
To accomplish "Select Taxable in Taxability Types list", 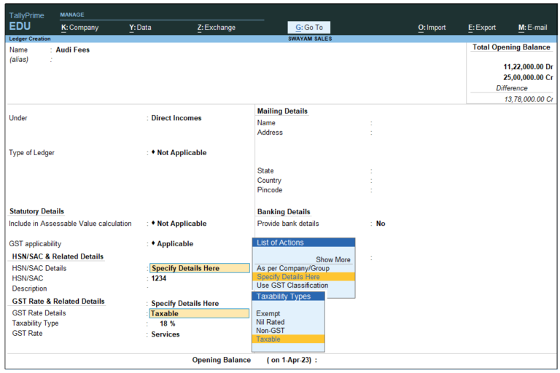I will click(288, 339).
